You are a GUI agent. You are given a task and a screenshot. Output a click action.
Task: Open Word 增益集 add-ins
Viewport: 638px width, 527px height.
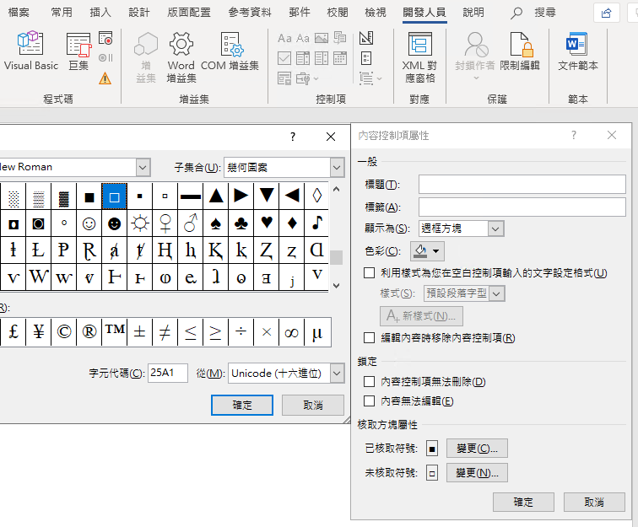pos(181,57)
